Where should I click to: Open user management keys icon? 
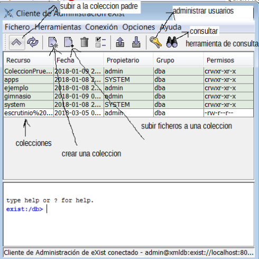pos(155,42)
